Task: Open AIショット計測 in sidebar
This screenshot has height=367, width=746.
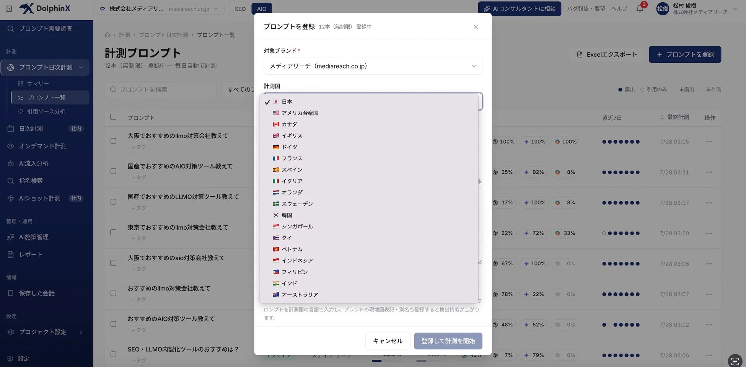Action: point(40,198)
